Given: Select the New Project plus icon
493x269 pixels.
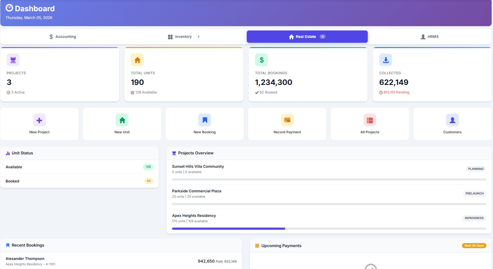Looking at the screenshot, I should pyautogui.click(x=39, y=120).
